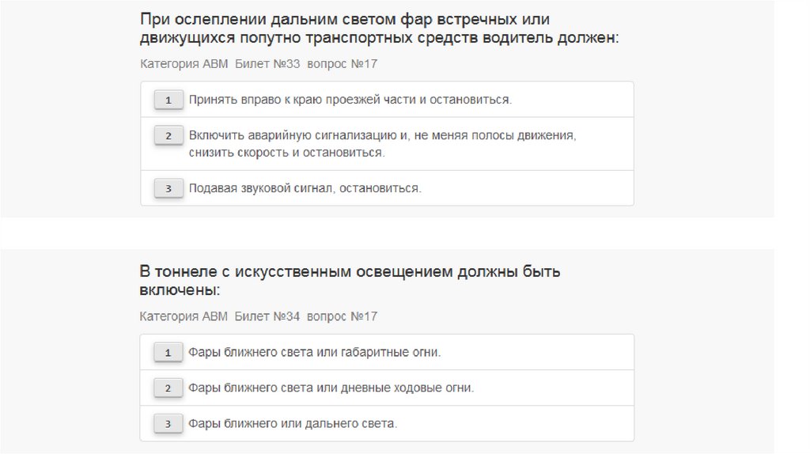Click 'Категория ABM' above the headlight-glare answers
The height and width of the screenshot is (454, 810).
point(184,64)
